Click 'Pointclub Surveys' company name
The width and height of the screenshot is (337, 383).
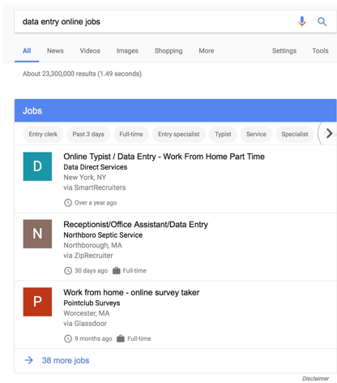pyautogui.click(x=92, y=303)
